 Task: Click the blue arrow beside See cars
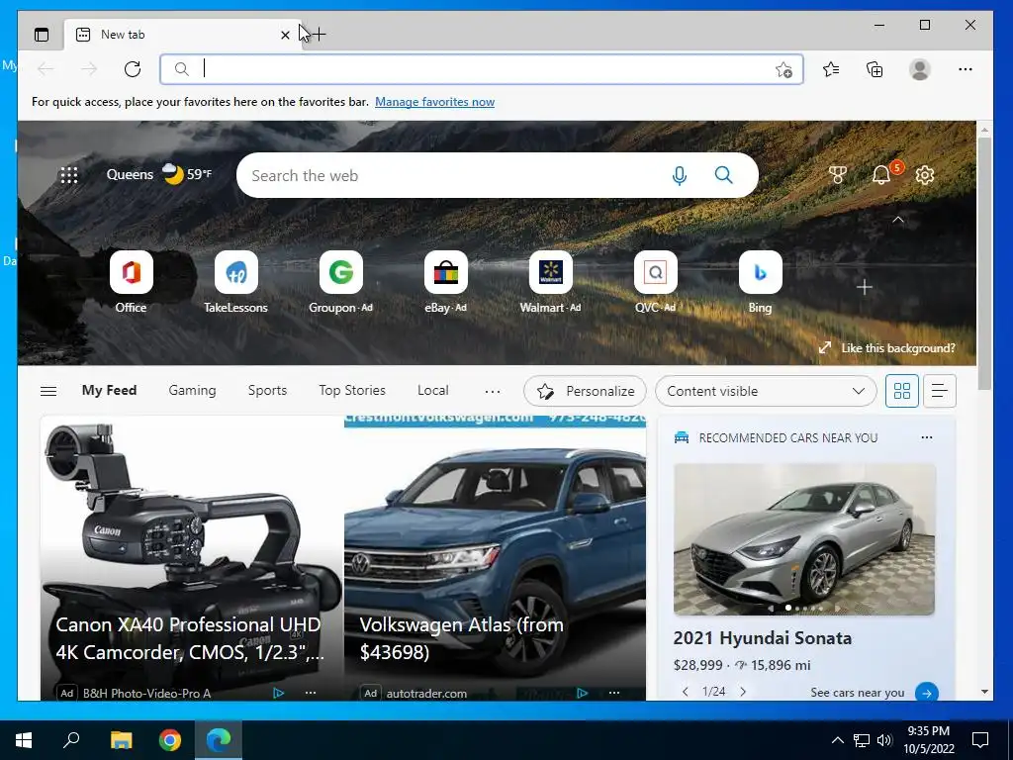pyautogui.click(x=926, y=693)
